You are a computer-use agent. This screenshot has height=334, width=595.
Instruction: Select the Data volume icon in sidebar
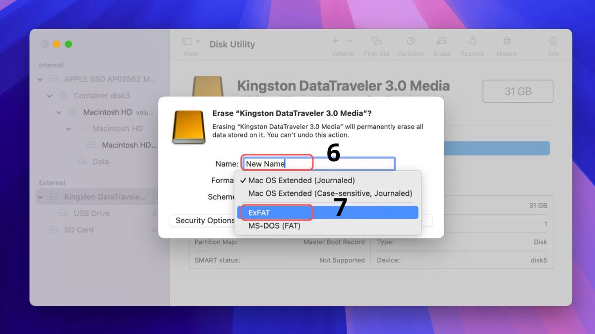point(82,161)
